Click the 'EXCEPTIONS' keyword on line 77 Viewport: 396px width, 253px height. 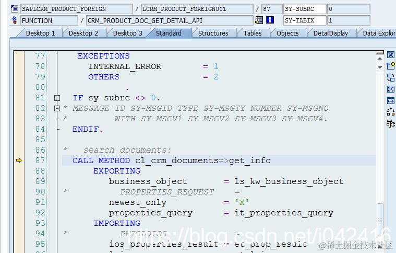tap(103, 56)
